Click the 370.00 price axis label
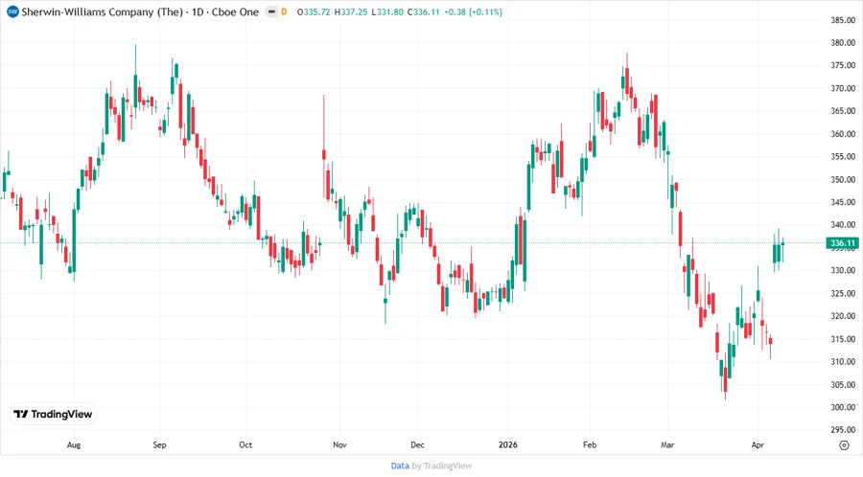The width and height of the screenshot is (863, 477). coord(843,88)
